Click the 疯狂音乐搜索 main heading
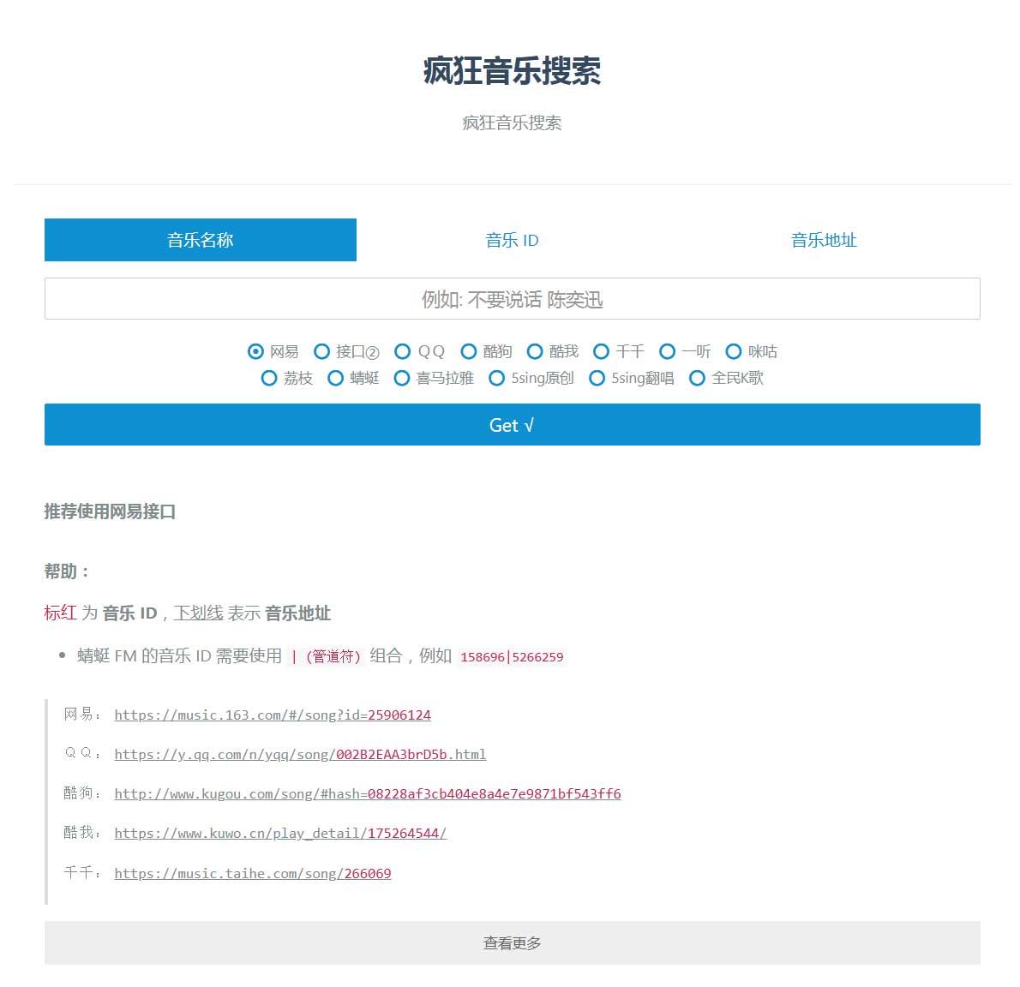The image size is (1020, 987). [512, 71]
